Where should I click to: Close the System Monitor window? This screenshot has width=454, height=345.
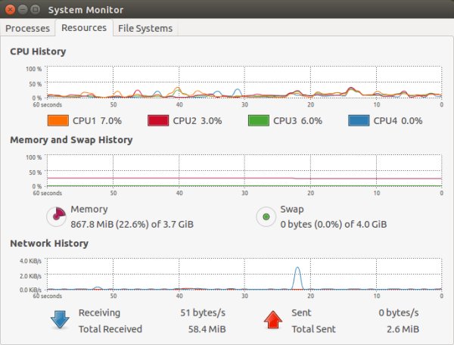[10, 8]
